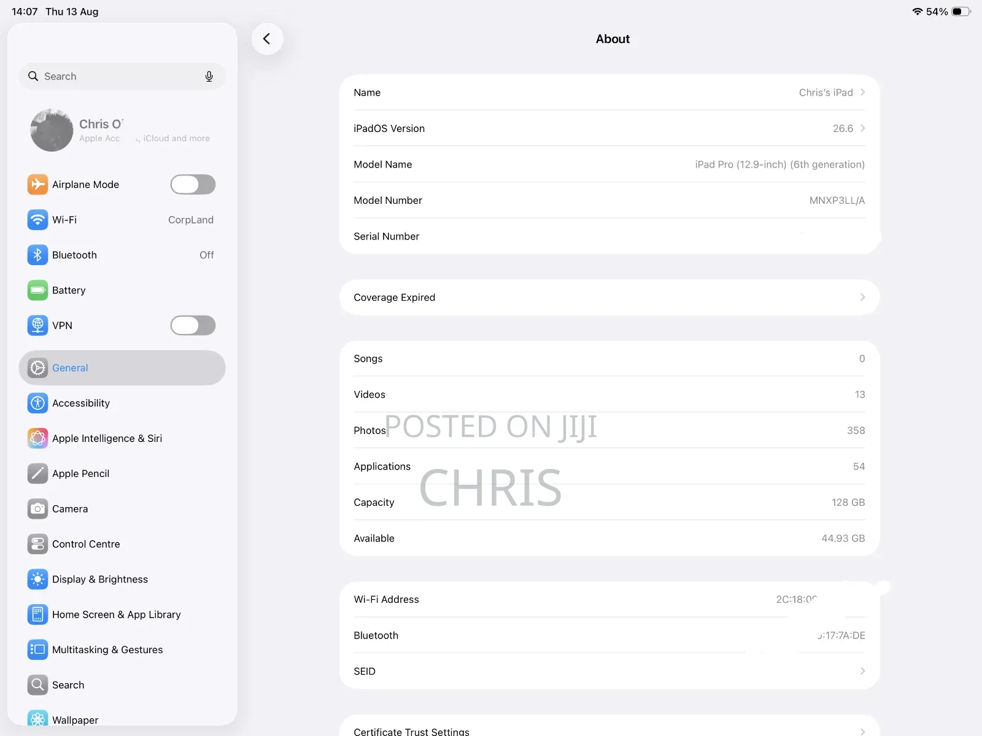
Task: Tap the CorpLand network name
Action: tap(191, 220)
